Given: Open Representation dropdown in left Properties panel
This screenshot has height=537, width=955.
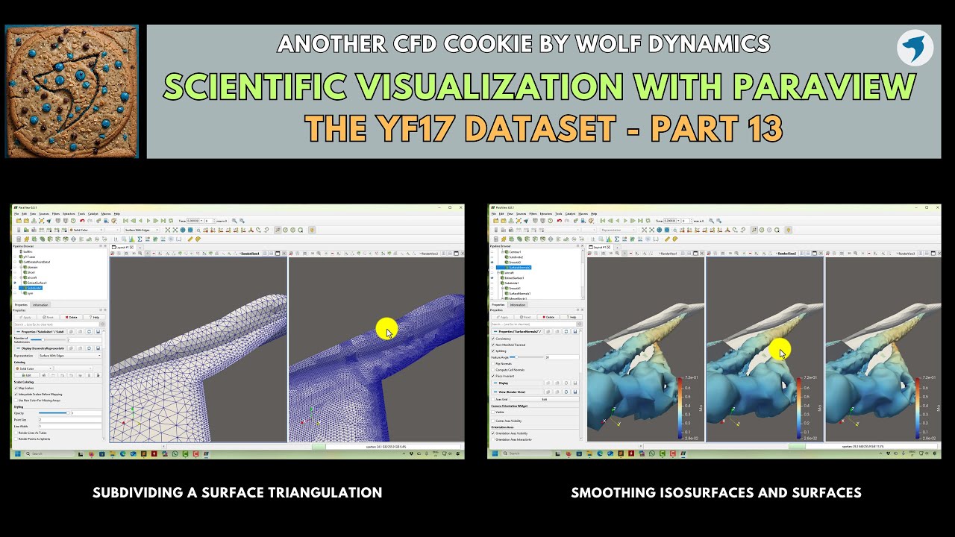Looking at the screenshot, I should coord(70,356).
